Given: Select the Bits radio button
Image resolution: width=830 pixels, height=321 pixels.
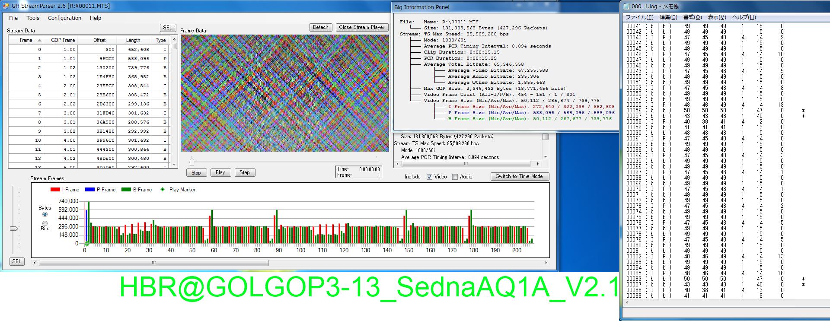Looking at the screenshot, I should click(45, 223).
